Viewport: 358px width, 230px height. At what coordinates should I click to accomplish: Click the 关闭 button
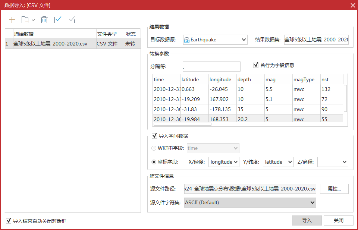pos(338,220)
